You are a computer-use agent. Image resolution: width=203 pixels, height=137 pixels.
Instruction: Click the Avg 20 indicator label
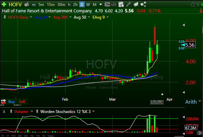(40, 17)
